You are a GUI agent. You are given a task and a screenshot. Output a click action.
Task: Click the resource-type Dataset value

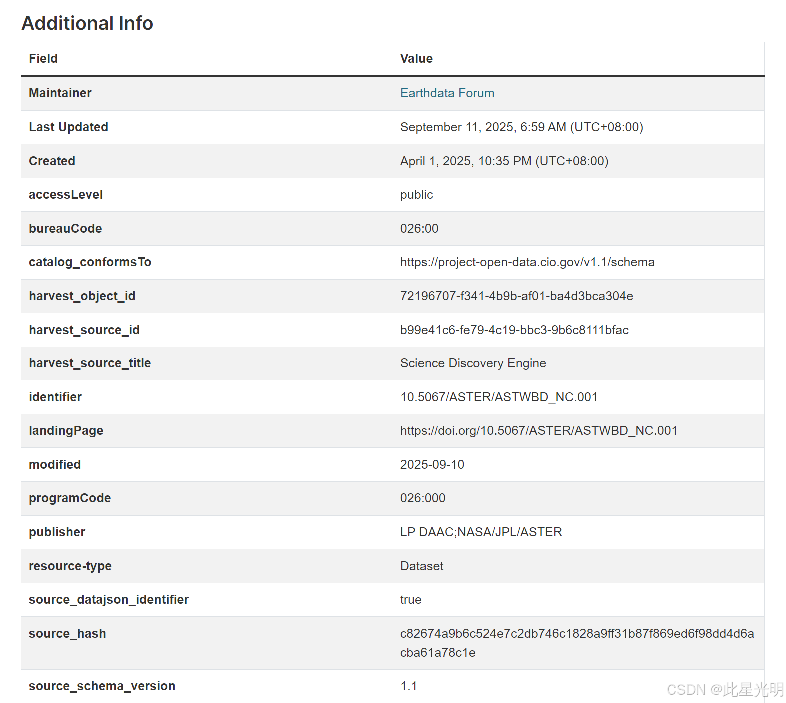pos(421,566)
